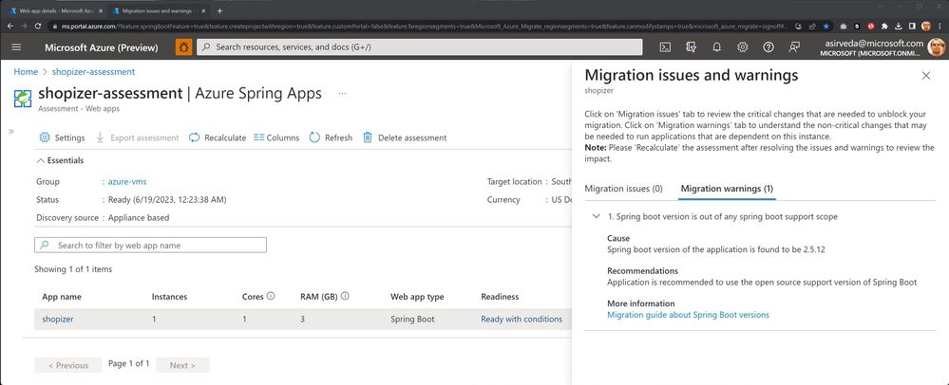Click the Page 1 of 1 label
This screenshot has height=385, width=949.
129,363
